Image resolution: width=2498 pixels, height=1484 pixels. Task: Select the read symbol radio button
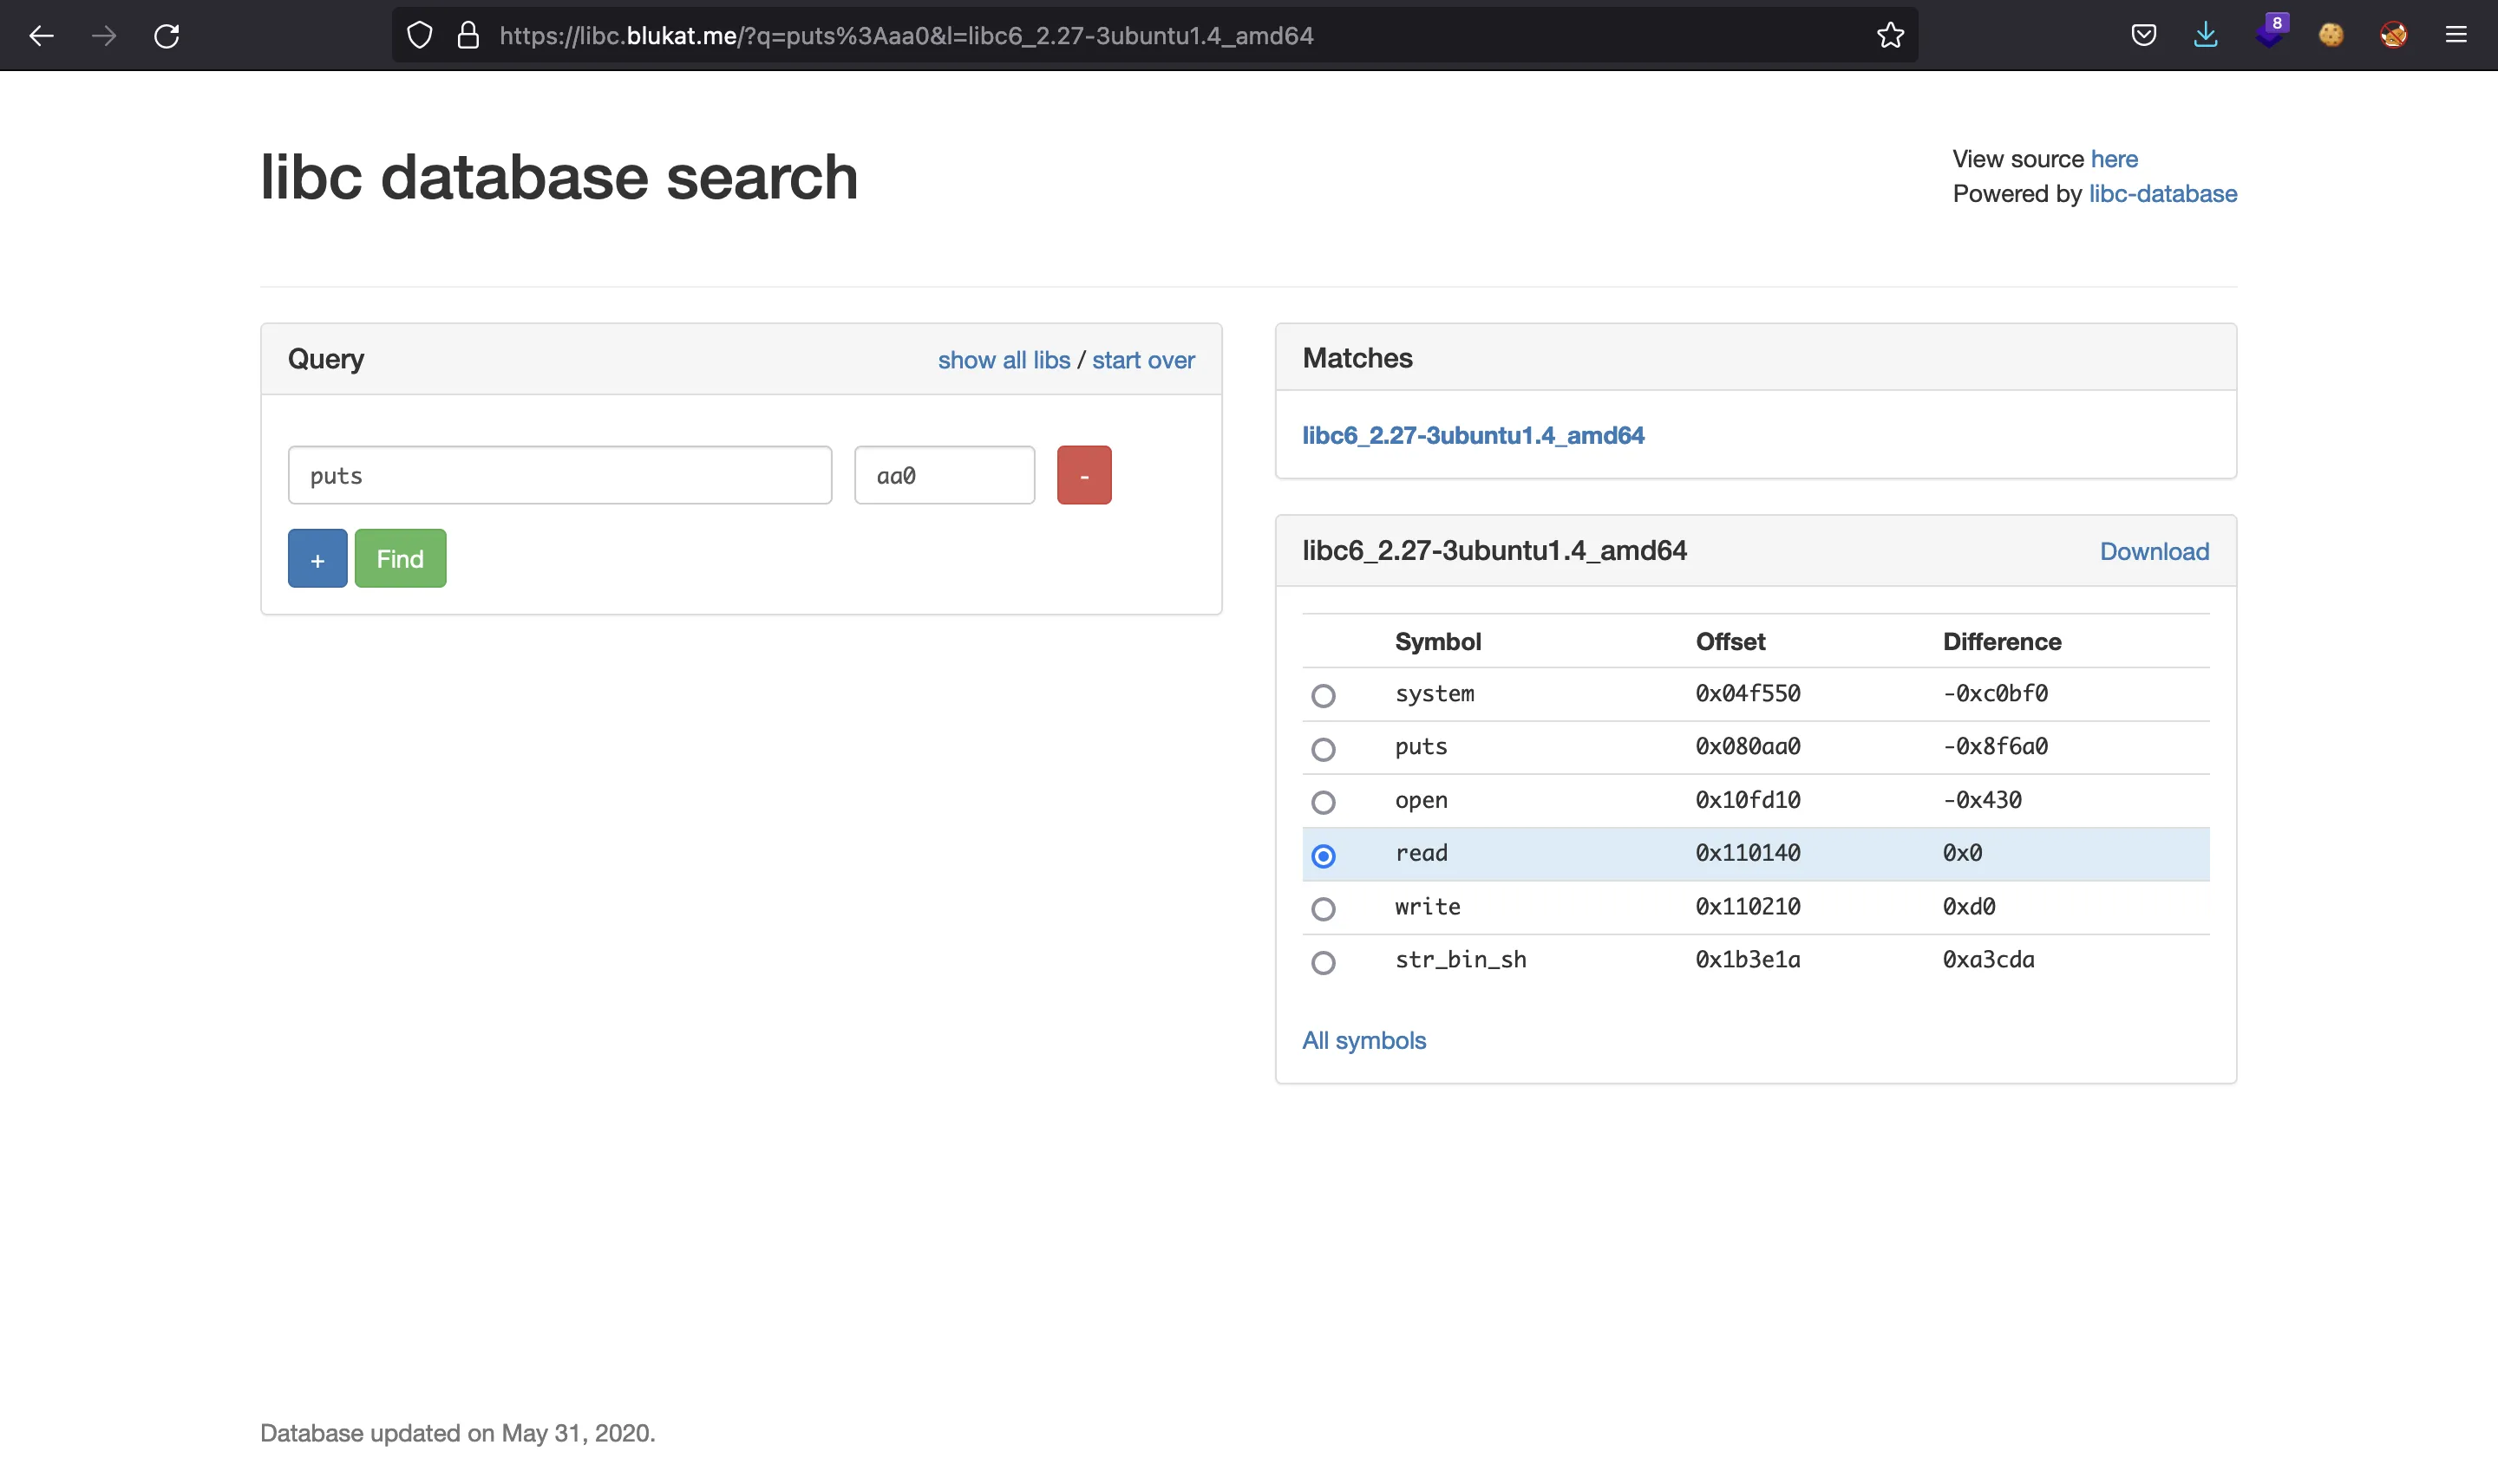coord(1323,856)
